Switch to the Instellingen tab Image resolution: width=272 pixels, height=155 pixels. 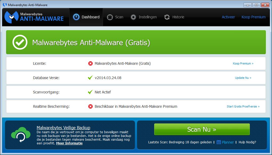coord(144,17)
